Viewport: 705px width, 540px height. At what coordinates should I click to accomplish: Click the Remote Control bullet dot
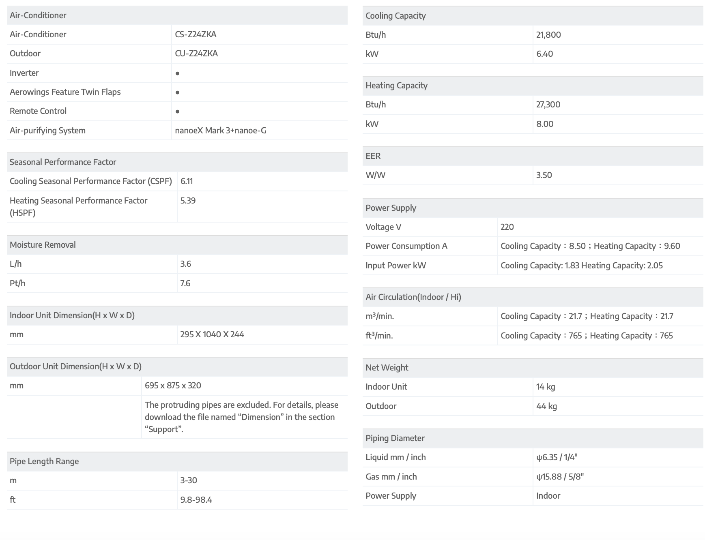click(x=177, y=111)
